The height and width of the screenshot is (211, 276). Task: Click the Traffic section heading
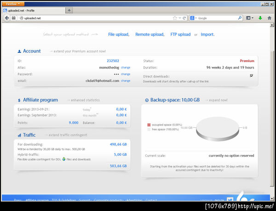[x=29, y=135]
